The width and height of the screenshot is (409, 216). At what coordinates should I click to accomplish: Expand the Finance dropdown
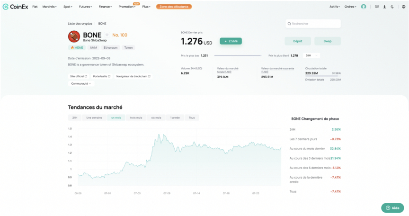[x=105, y=7]
